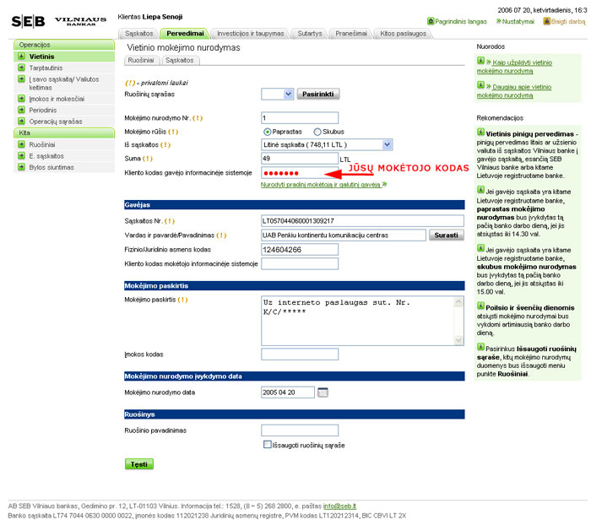
Task: Click the Baigti darbą lock icon
Action: pos(546,21)
